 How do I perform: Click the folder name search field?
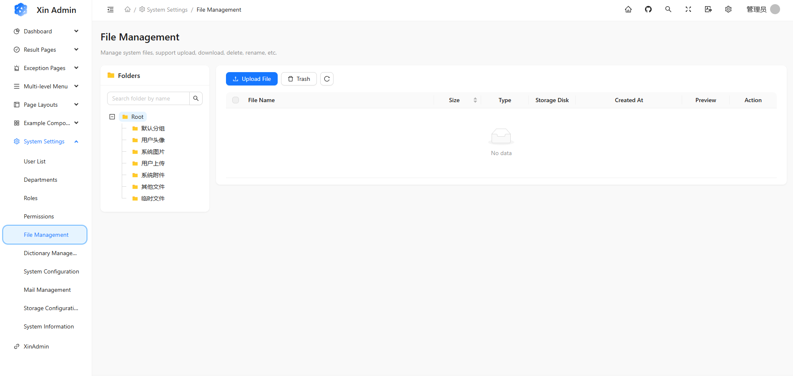point(148,98)
